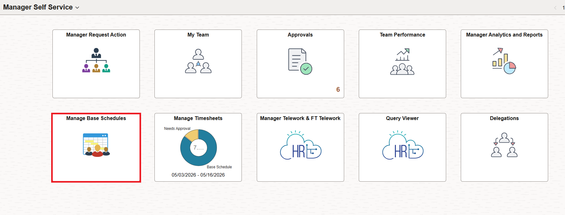Open the Manage Base Schedules calendar icon
565x215 pixels.
click(x=96, y=145)
